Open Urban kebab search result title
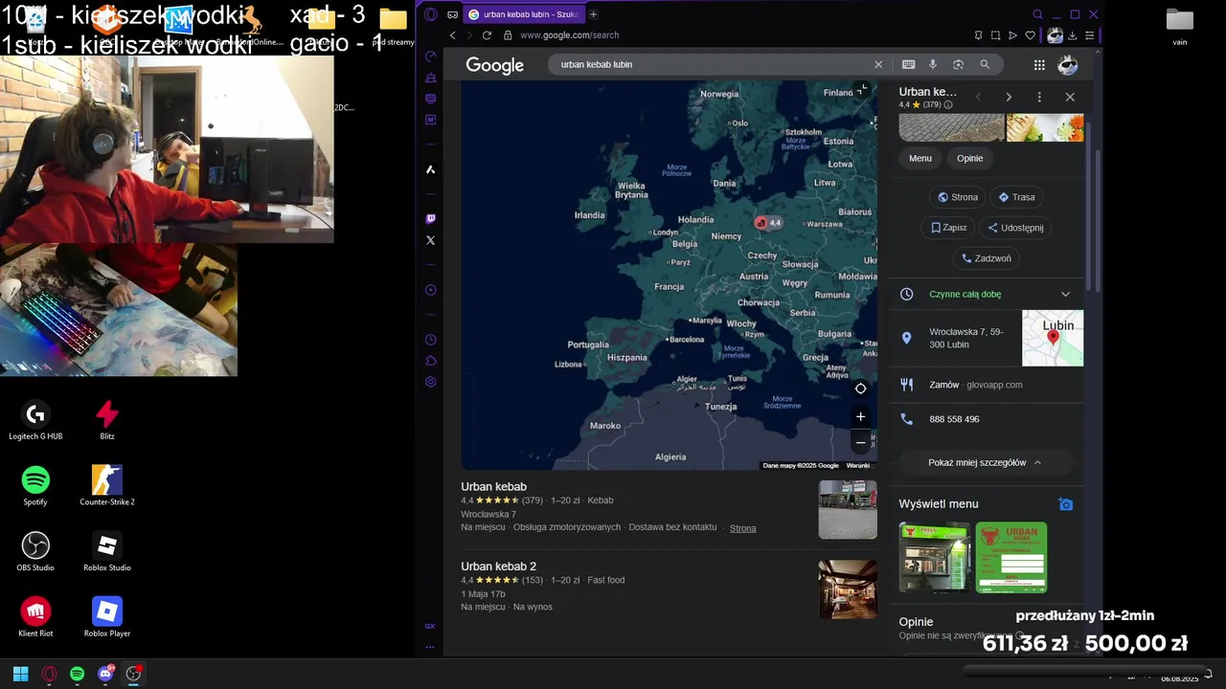 coord(493,487)
